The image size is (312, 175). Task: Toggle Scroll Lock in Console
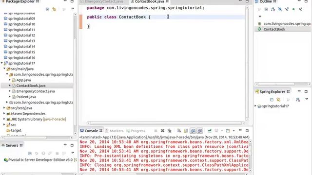pos(186,131)
